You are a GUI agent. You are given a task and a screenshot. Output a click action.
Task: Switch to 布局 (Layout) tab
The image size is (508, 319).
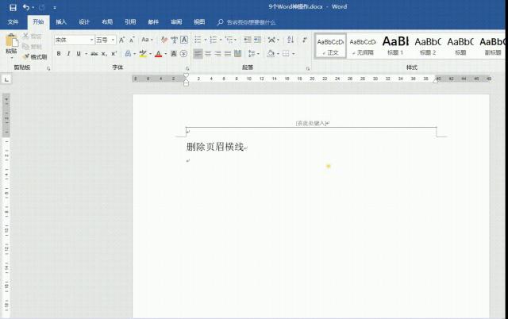[107, 22]
